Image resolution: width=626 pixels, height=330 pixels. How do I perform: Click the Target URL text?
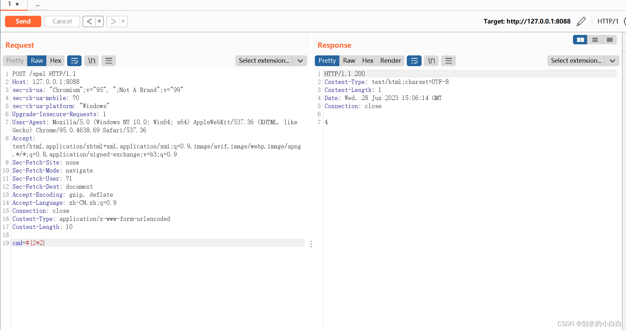527,21
